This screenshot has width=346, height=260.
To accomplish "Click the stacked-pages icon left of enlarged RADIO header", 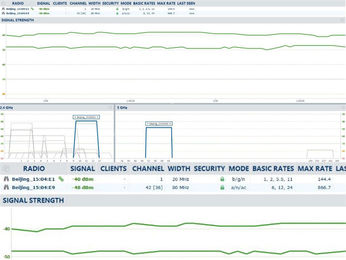I will point(6,169).
